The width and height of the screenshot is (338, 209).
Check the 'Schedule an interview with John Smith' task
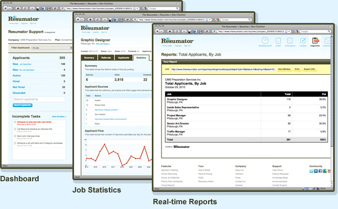pos(15,122)
